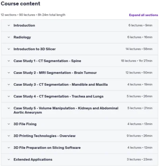Click the 3D File Fixing section heading
159x166 pixels.
(x=25, y=124)
